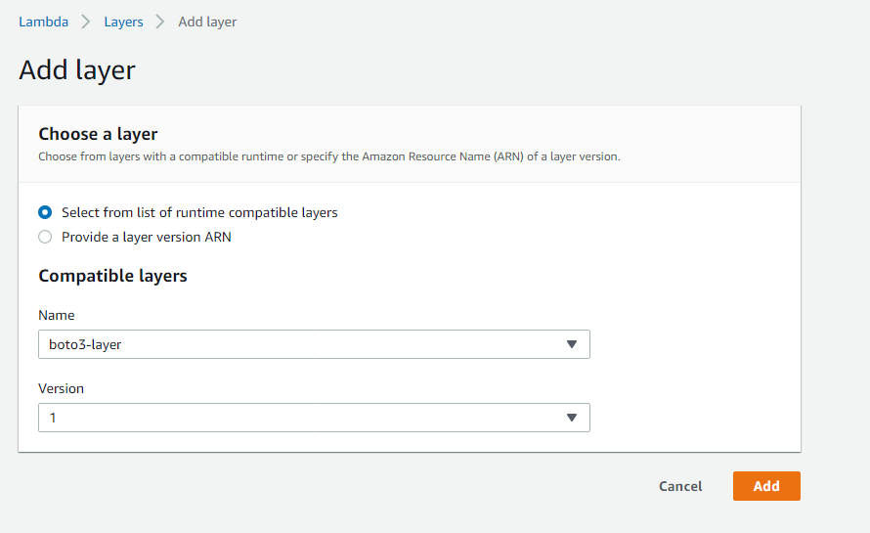The height and width of the screenshot is (533, 870).
Task: Click the arrow icon of Version dropdown
Action: pos(572,418)
